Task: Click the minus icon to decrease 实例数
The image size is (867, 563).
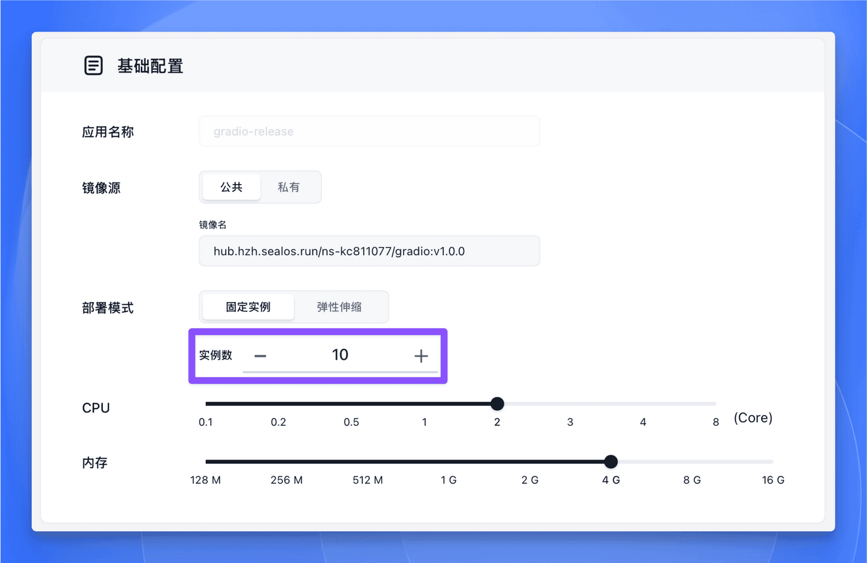Action: (259, 355)
